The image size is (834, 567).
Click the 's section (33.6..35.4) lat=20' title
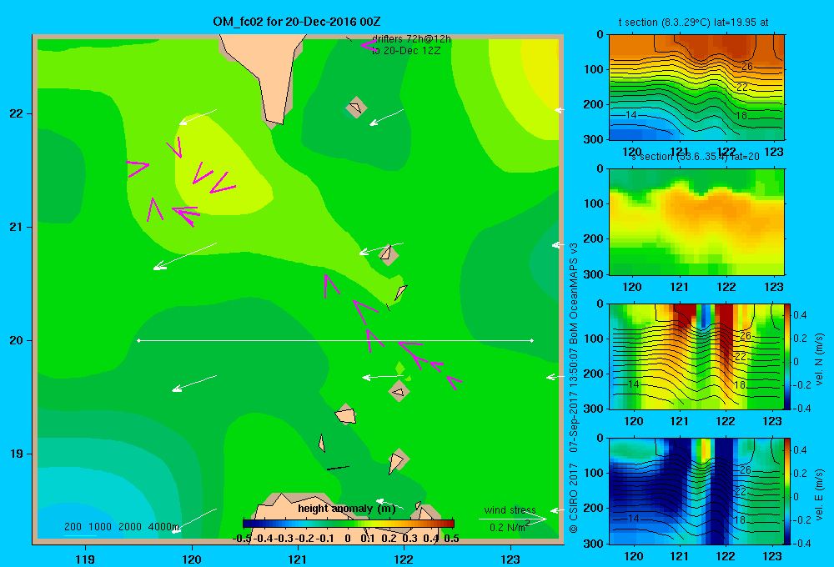click(695, 157)
